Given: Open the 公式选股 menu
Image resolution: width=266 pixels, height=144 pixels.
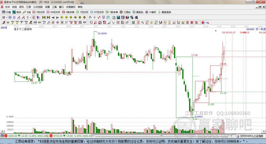Looking at the screenshot, I should click(38, 7).
